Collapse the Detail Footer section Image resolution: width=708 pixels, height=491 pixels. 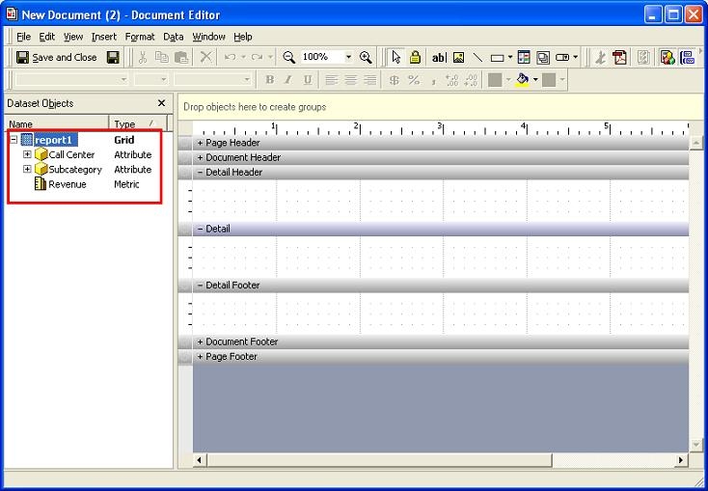pos(201,286)
